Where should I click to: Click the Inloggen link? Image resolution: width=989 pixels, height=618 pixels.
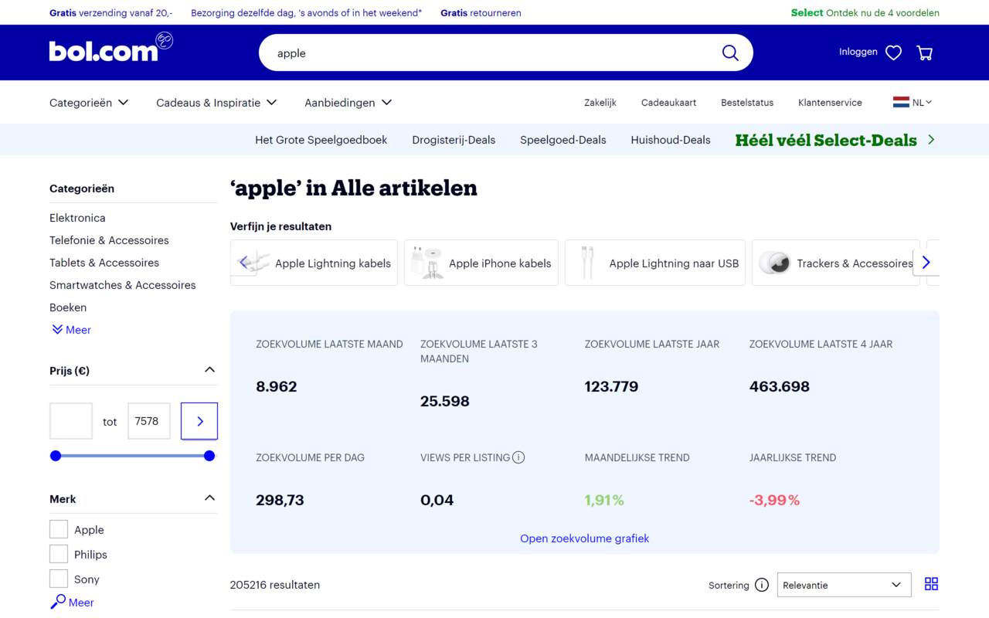point(858,52)
